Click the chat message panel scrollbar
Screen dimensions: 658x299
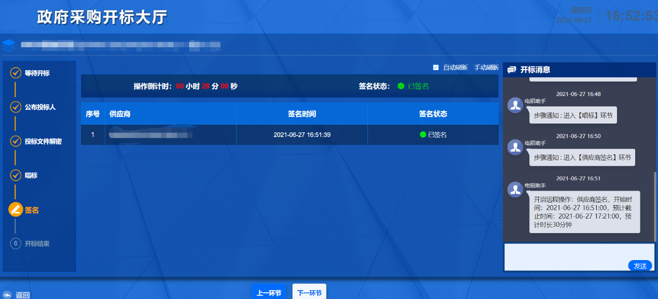pos(655,202)
